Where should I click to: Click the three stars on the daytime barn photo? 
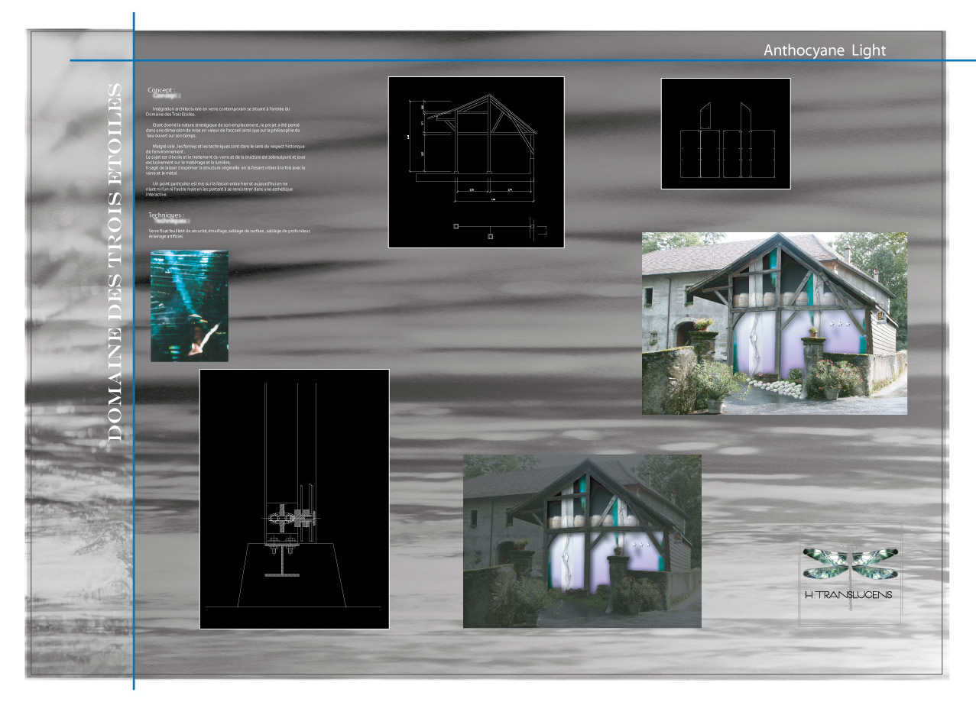click(x=839, y=325)
